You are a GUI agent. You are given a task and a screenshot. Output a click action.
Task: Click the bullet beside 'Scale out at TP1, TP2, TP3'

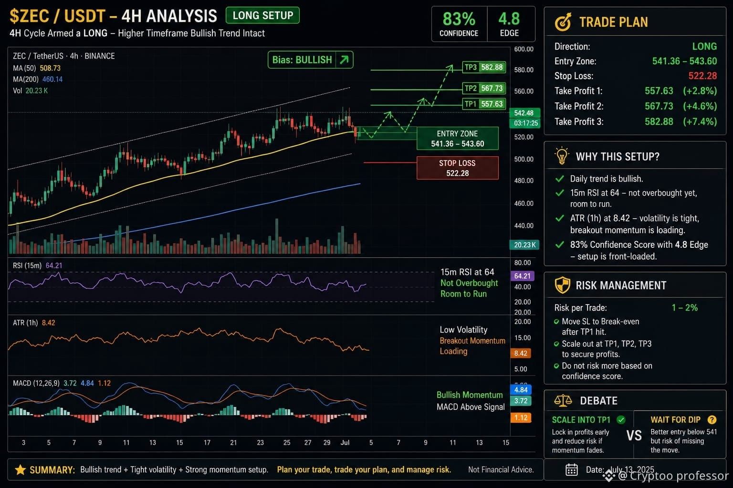point(556,344)
